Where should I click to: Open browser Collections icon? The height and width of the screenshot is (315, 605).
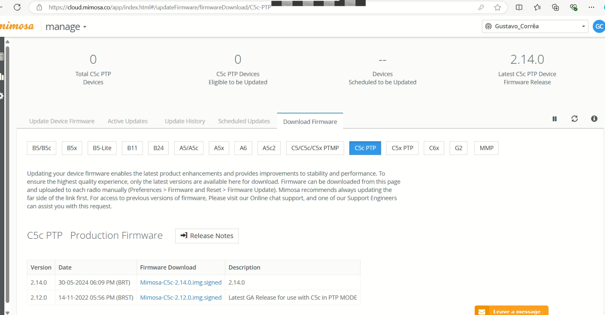[x=556, y=7]
